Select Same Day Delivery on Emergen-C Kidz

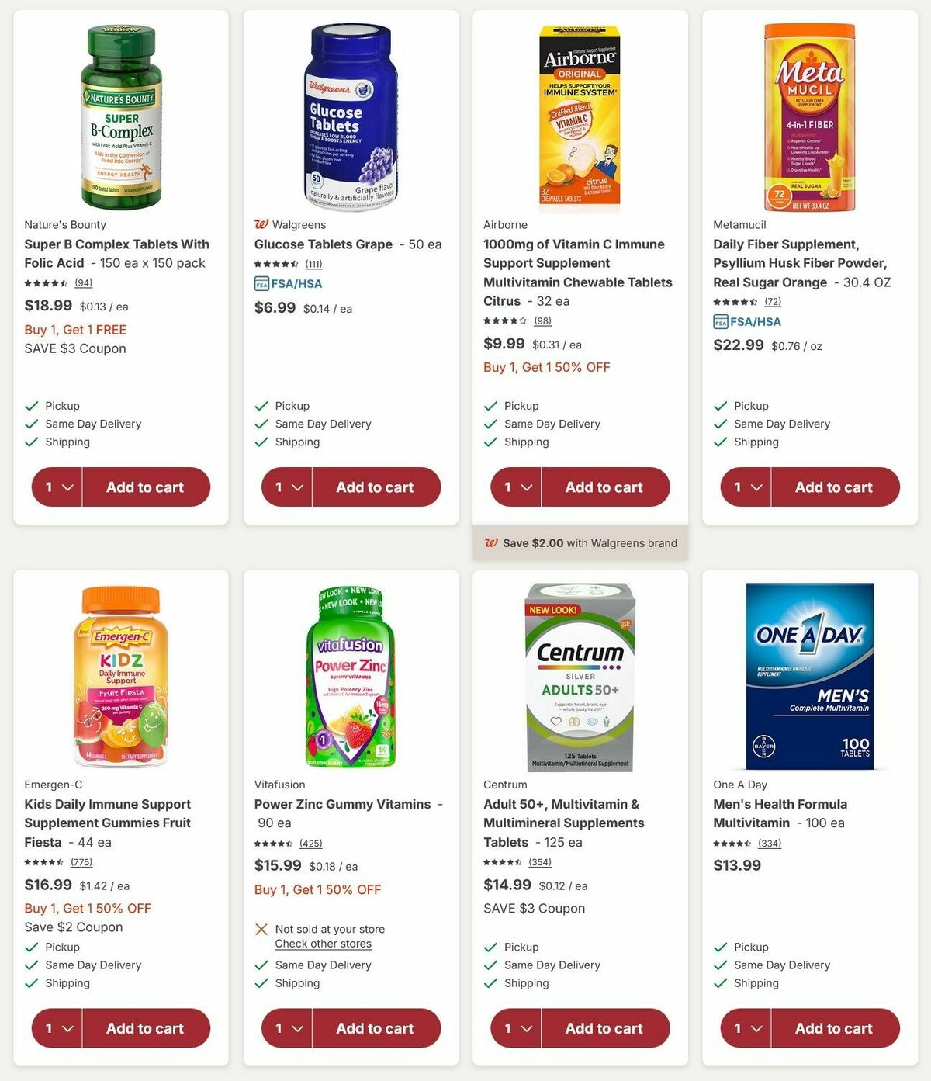[x=93, y=965]
